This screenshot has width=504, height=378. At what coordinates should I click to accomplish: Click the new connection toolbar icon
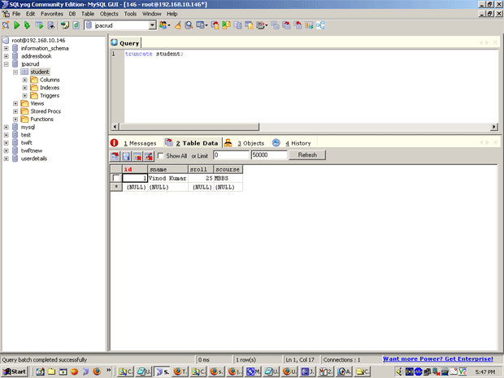(x=6, y=25)
